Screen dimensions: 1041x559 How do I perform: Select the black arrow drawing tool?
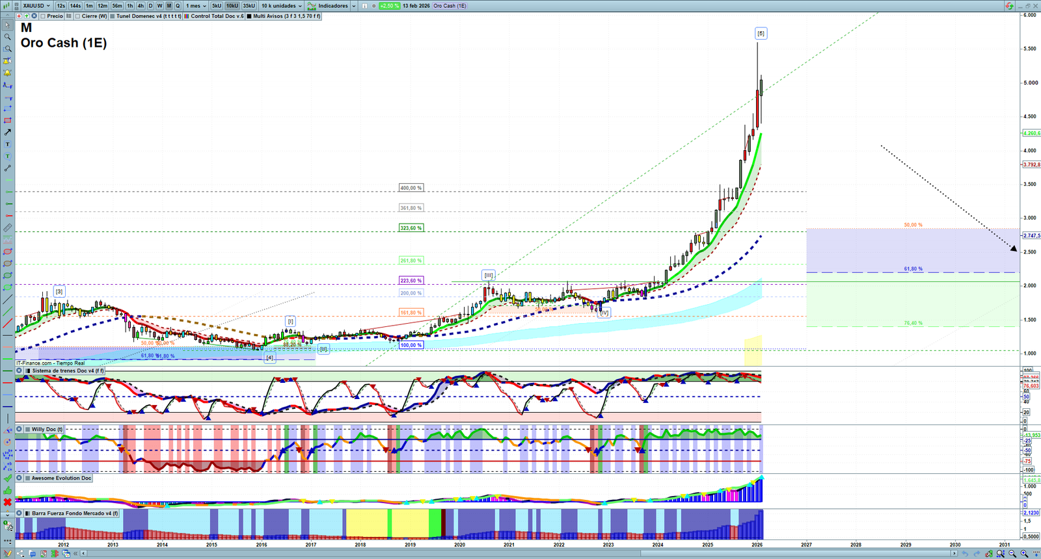(8, 132)
